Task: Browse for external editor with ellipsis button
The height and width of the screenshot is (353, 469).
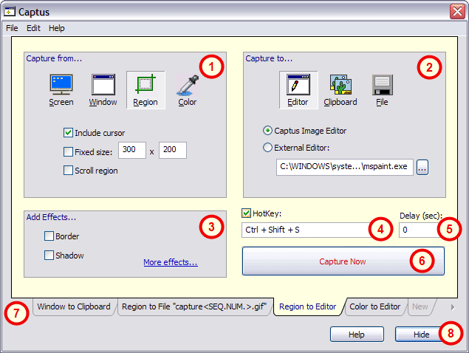Action: click(x=422, y=167)
